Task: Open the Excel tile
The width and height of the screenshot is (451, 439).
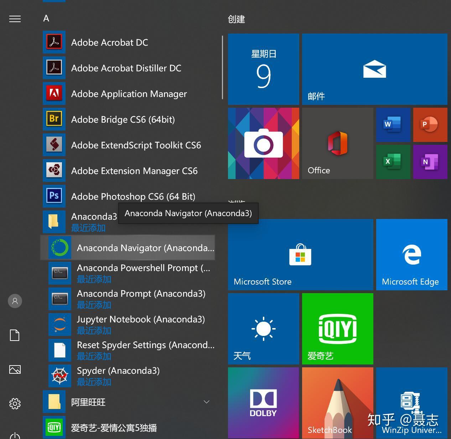Action: [x=393, y=162]
